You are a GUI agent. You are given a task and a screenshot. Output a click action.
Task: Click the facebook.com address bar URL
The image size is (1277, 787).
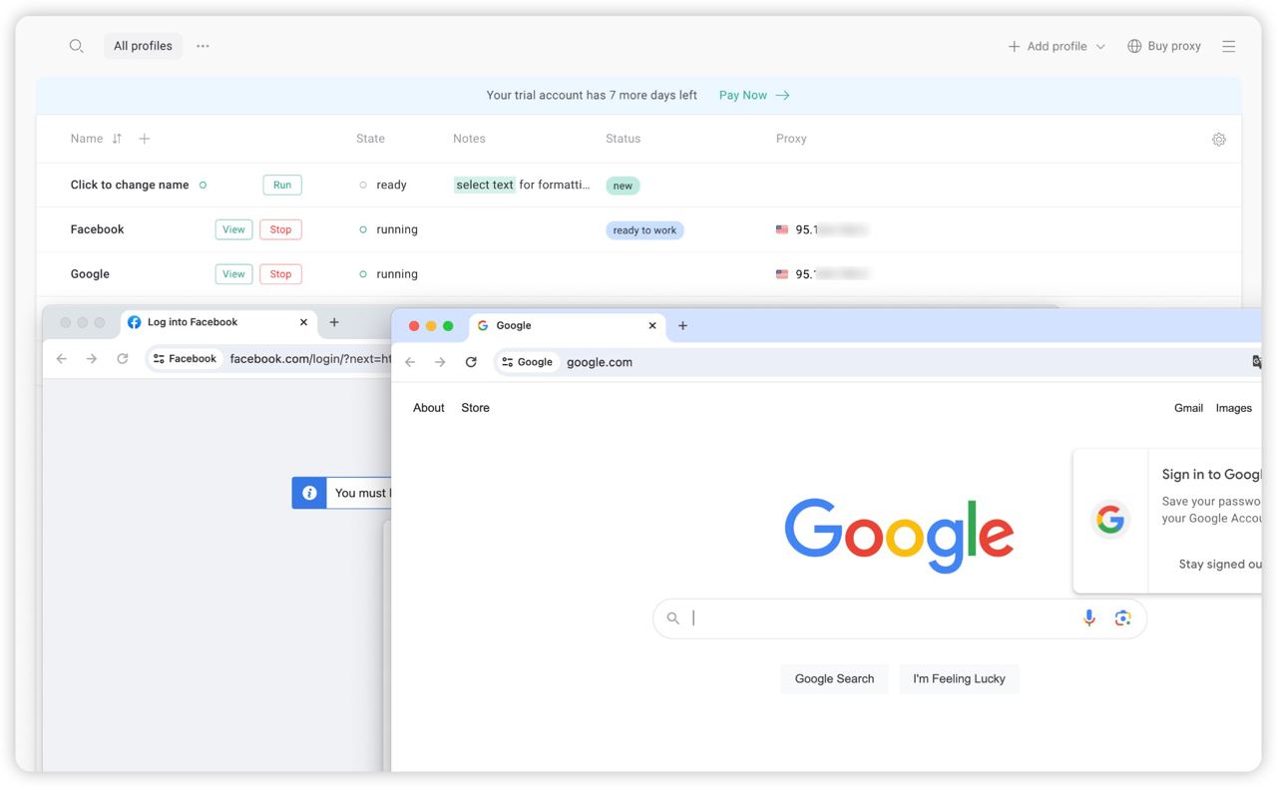click(x=310, y=359)
